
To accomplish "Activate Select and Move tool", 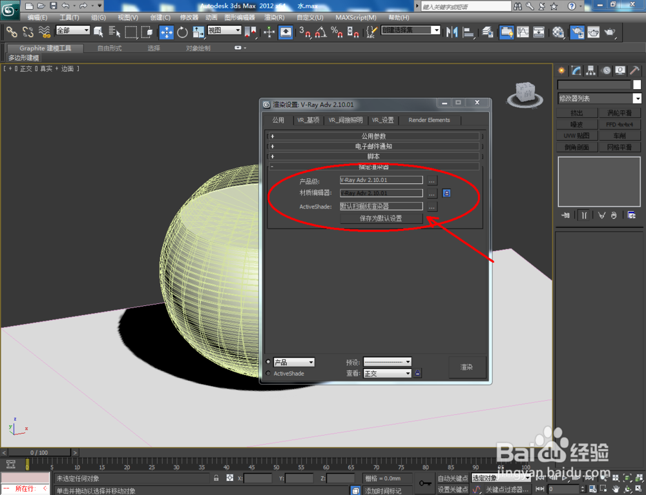I will pyautogui.click(x=167, y=32).
